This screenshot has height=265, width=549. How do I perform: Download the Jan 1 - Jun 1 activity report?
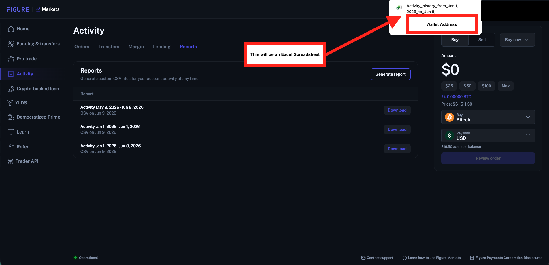397,129
